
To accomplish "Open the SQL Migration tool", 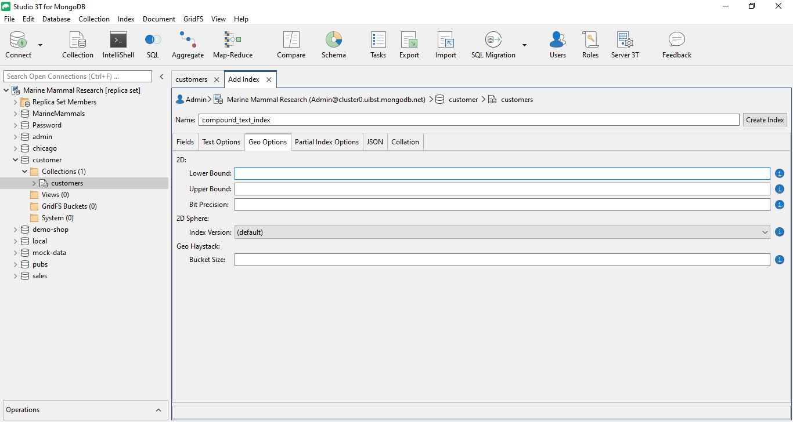I will [492, 43].
